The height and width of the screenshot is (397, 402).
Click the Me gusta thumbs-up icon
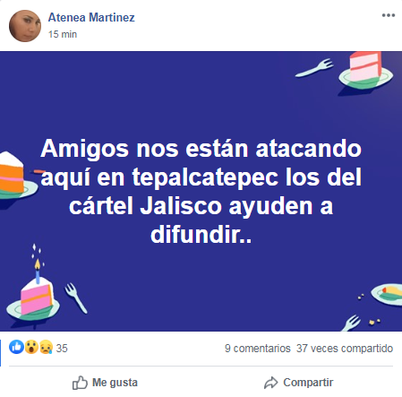(x=80, y=383)
